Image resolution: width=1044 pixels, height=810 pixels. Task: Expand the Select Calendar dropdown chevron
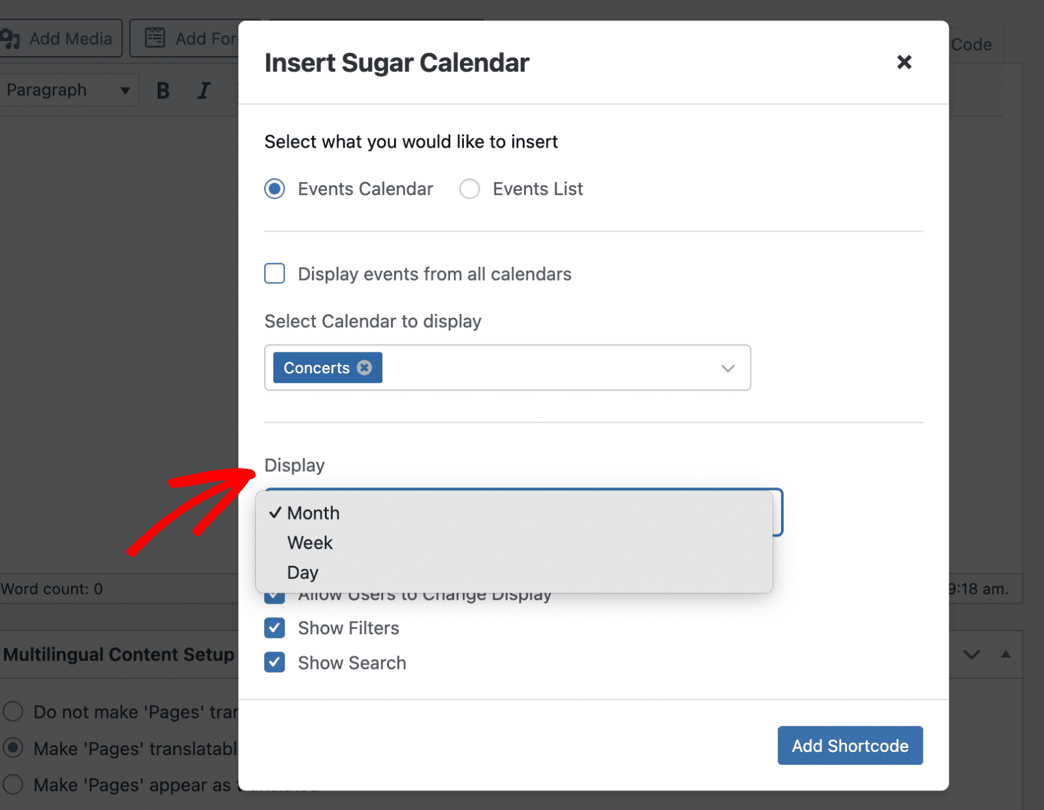728,368
